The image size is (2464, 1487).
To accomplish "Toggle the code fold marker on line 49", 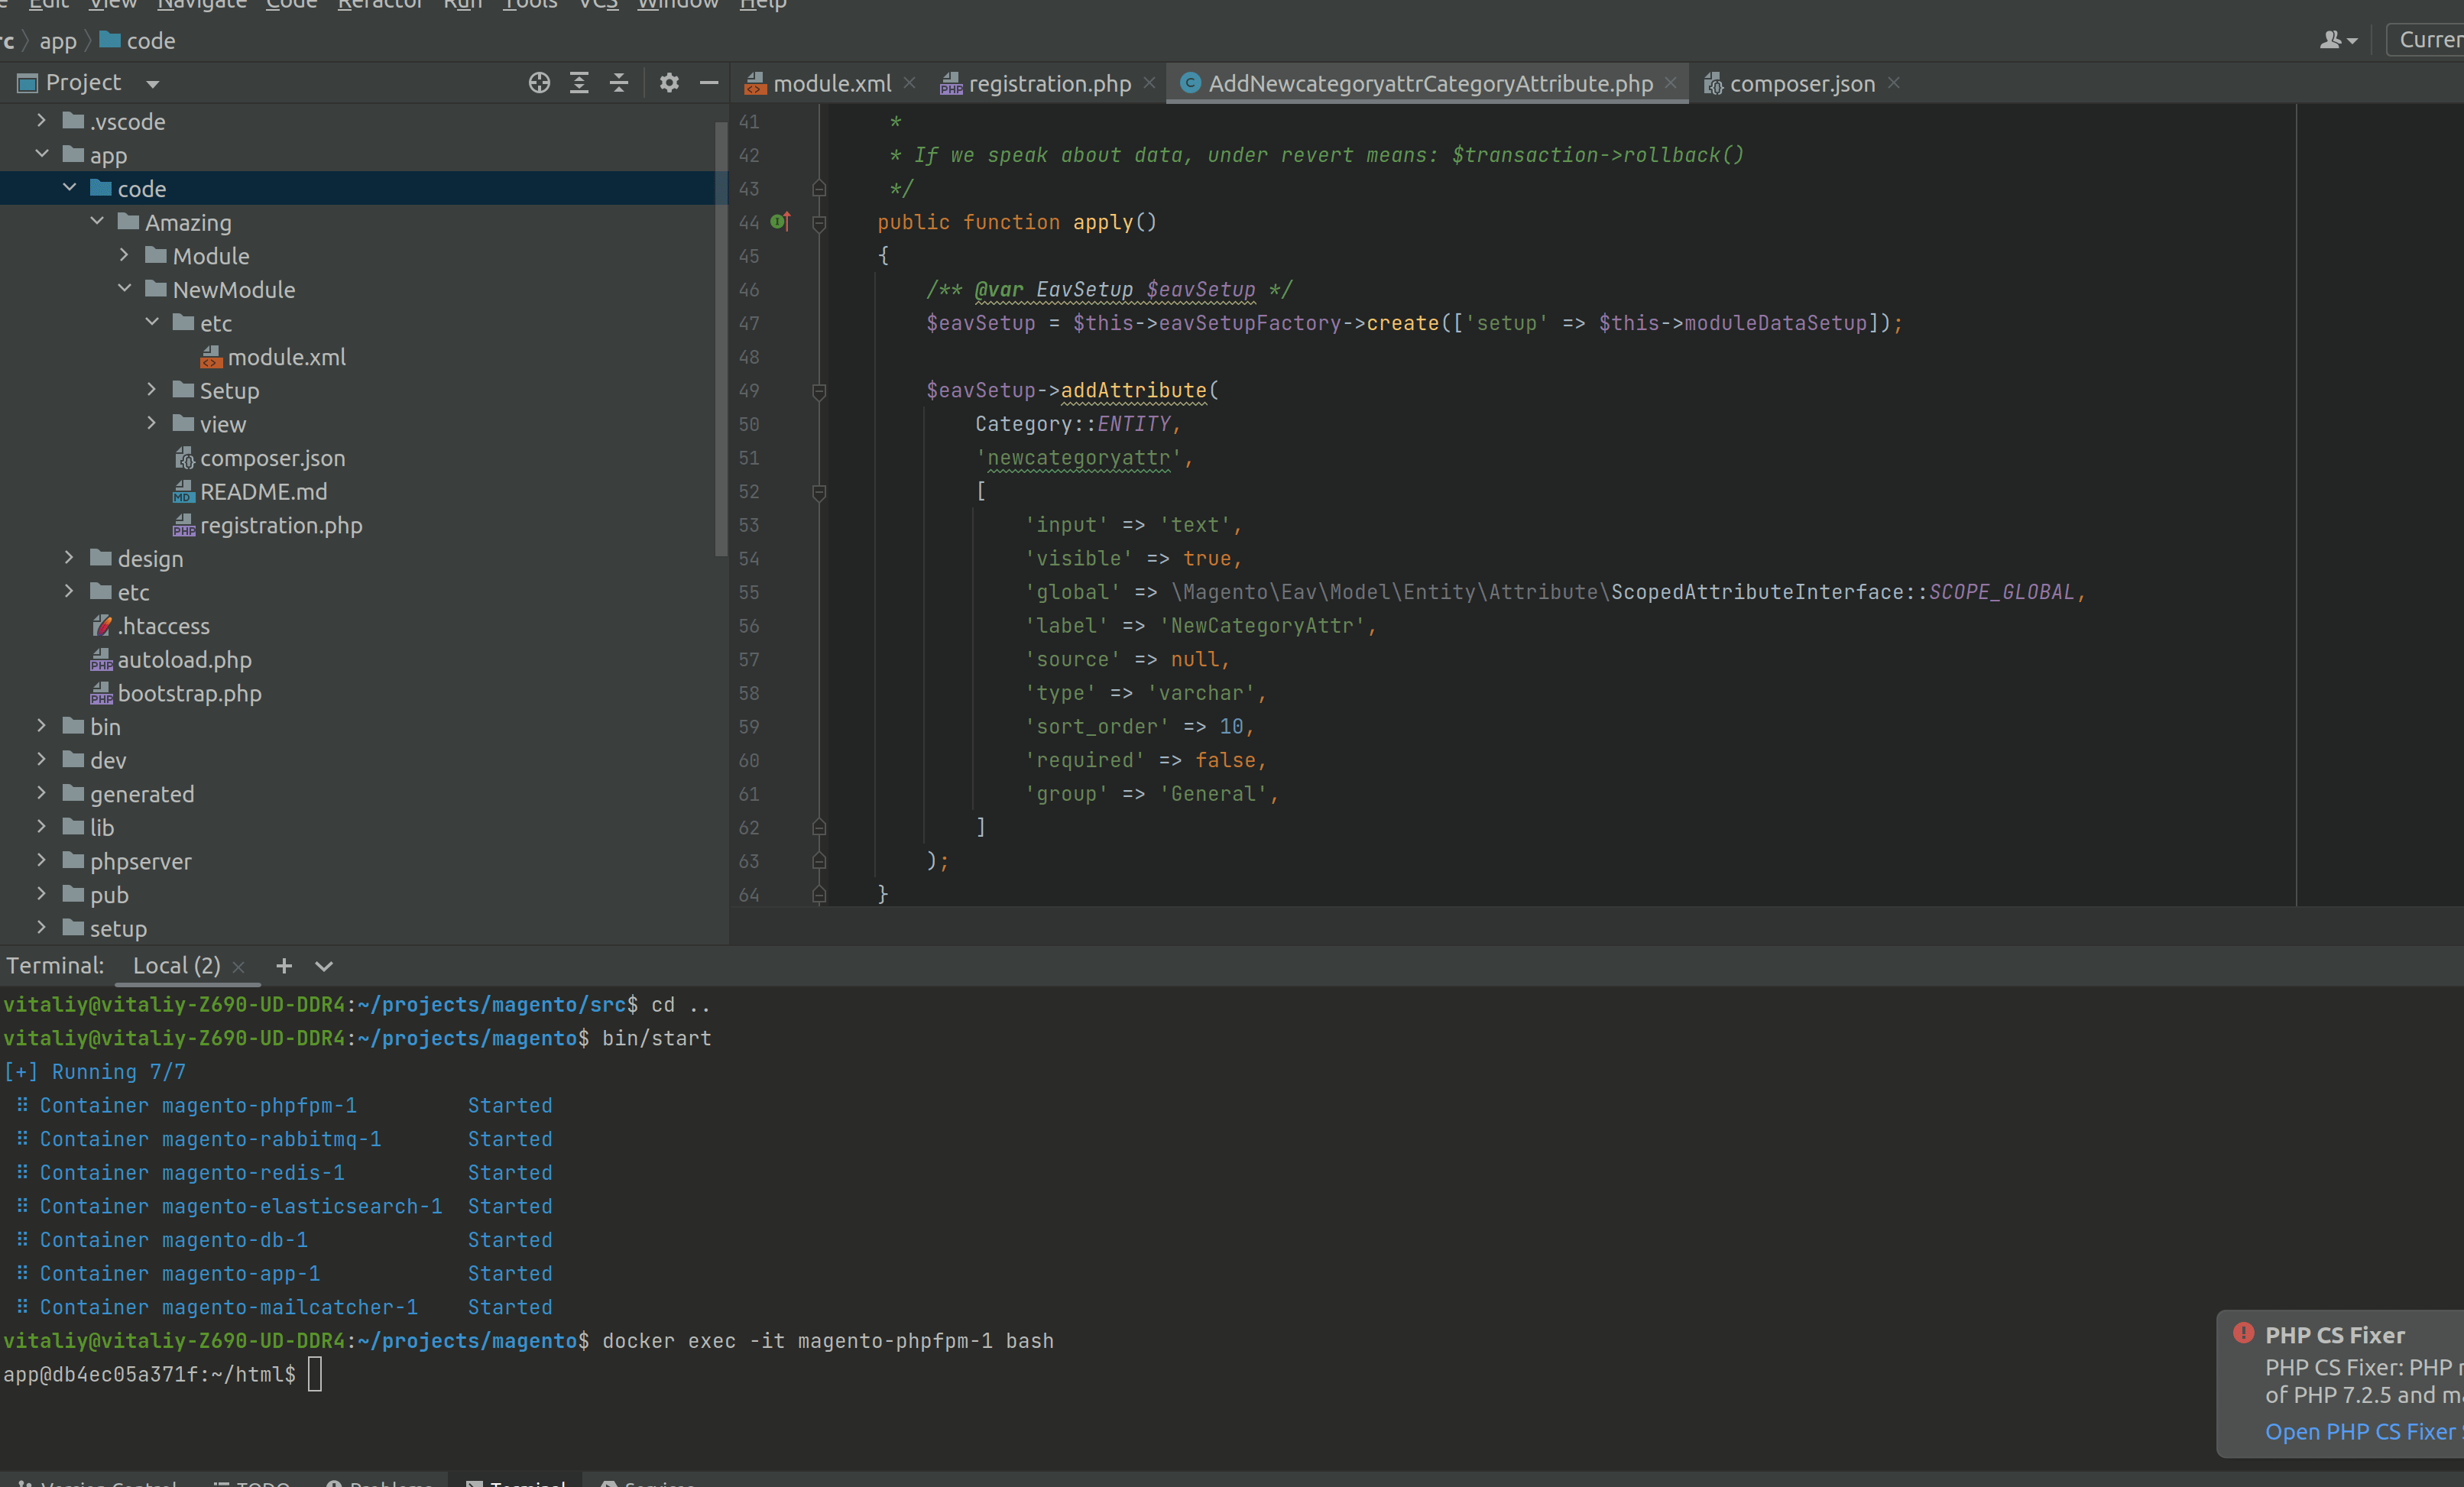I will tap(819, 391).
